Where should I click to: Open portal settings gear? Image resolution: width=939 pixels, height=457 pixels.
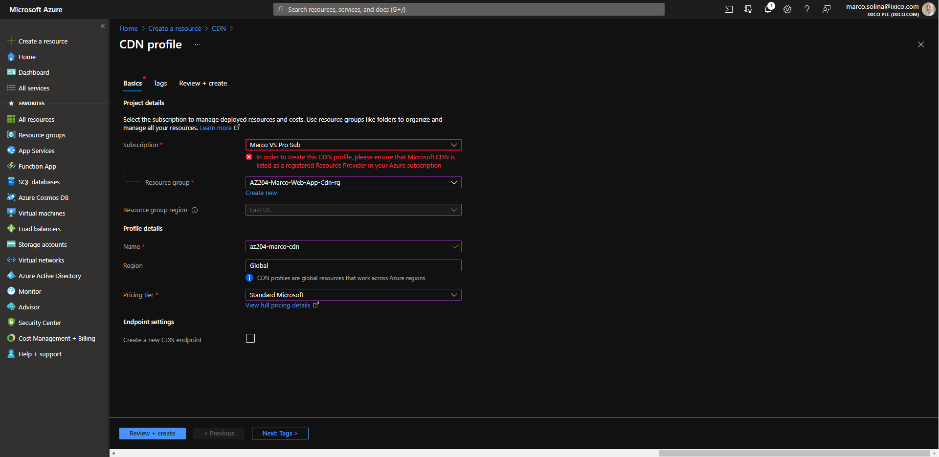(787, 9)
